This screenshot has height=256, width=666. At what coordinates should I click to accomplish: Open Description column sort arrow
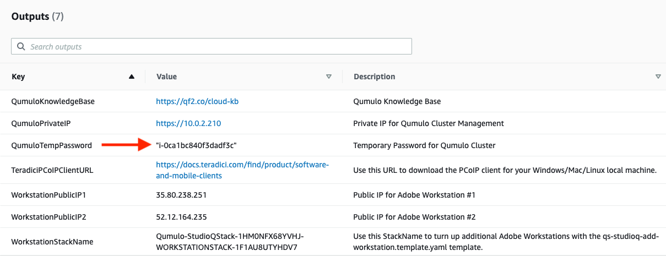point(658,77)
